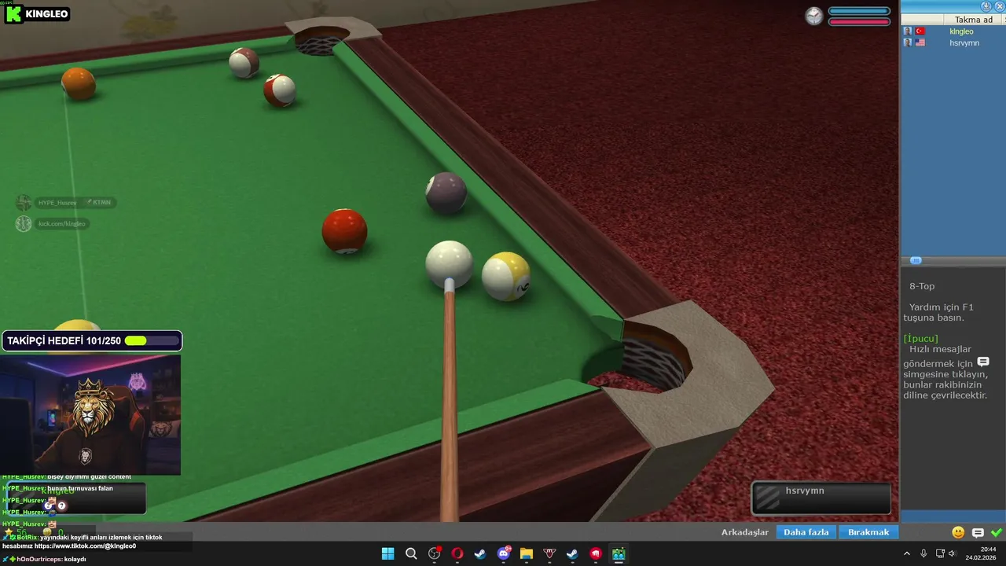Image resolution: width=1006 pixels, height=566 pixels.
Task: Click the Turkish flag next to kingleo
Action: pos(920,31)
